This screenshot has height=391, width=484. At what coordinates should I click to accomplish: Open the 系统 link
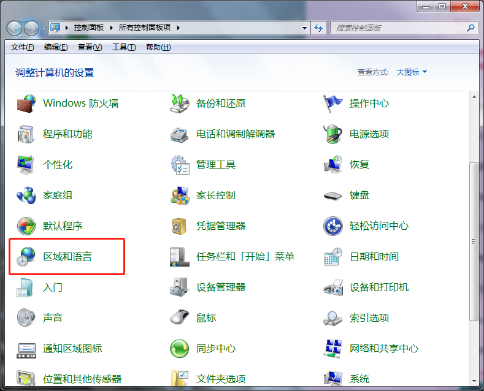[x=359, y=379]
